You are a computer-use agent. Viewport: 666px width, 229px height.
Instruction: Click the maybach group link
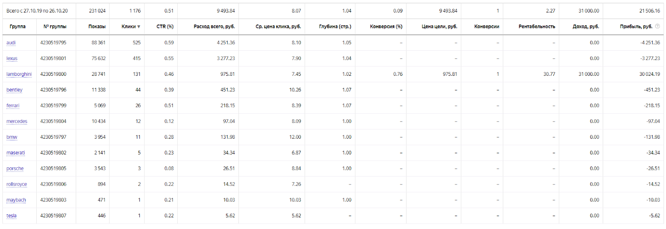pos(16,200)
